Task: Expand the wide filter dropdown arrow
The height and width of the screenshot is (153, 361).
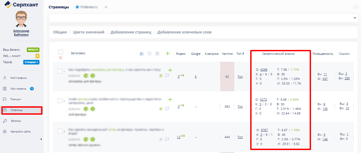Action: click(355, 18)
